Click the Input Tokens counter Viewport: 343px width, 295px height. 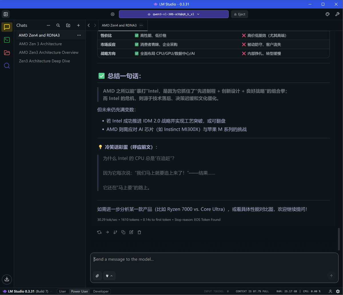pos(216,291)
